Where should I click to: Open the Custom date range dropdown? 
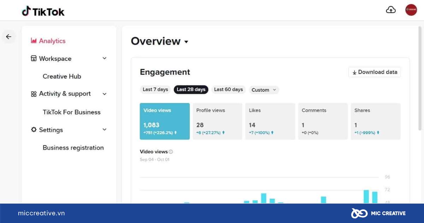[264, 90]
